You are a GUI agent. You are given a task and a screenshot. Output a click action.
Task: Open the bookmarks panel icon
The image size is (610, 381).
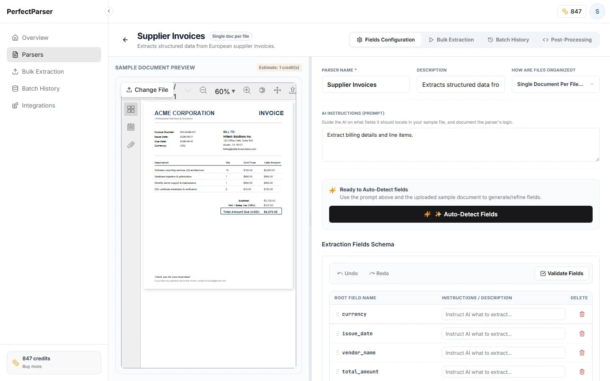click(x=131, y=127)
